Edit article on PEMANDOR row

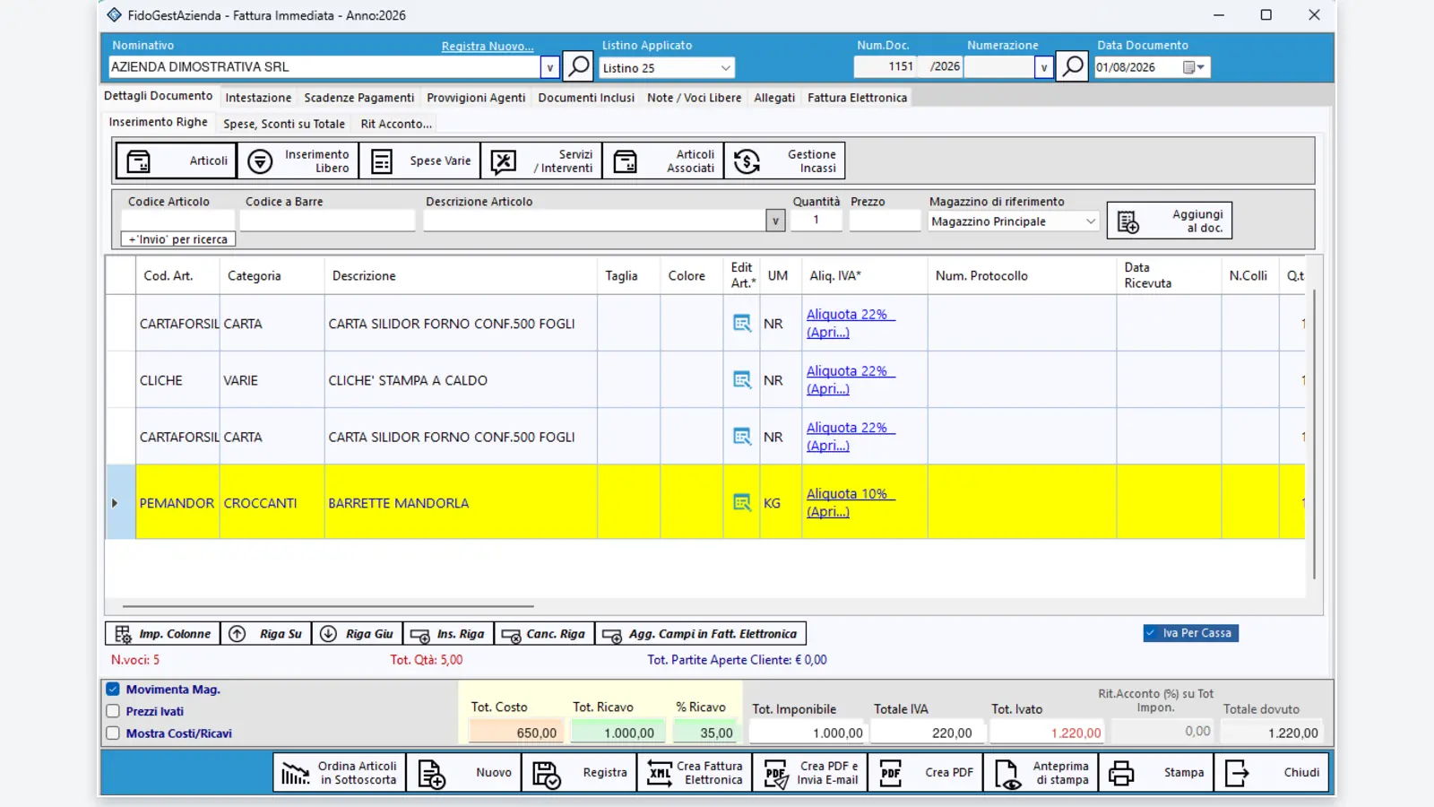click(742, 503)
